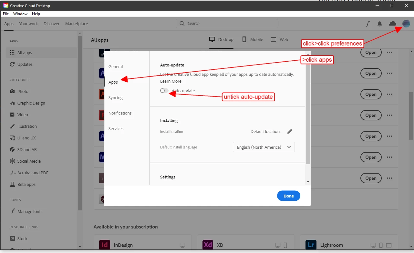Viewport: 414px width, 253px height.
Task: Switch to the Mobile apps view
Action: click(253, 40)
